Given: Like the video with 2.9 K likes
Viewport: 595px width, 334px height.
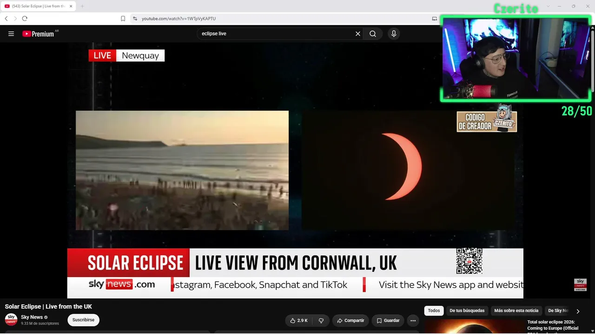Looking at the screenshot, I should point(298,321).
